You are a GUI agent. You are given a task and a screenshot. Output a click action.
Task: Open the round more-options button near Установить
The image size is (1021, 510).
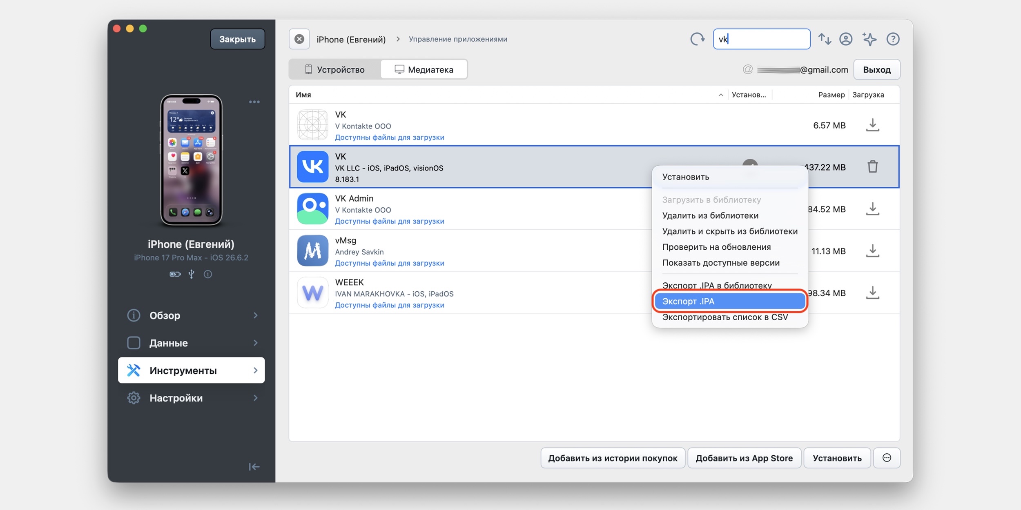(887, 458)
